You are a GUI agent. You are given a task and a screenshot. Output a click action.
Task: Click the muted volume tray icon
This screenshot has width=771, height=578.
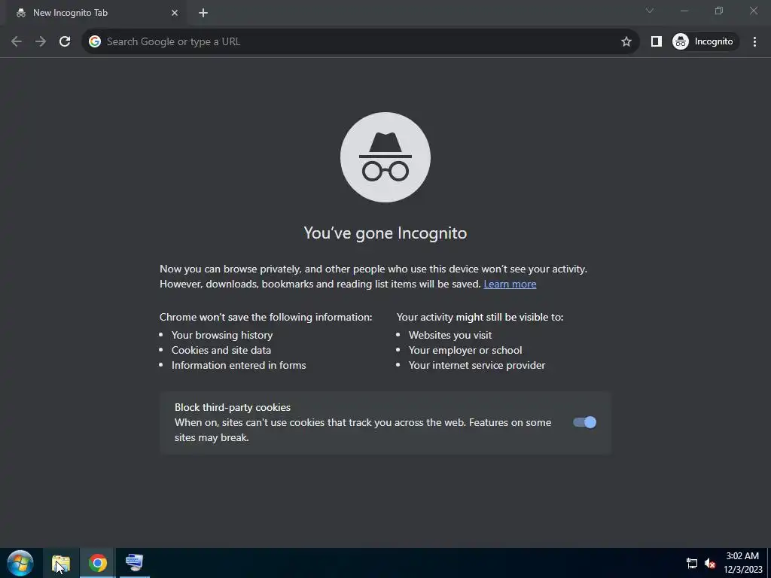[x=709, y=563]
